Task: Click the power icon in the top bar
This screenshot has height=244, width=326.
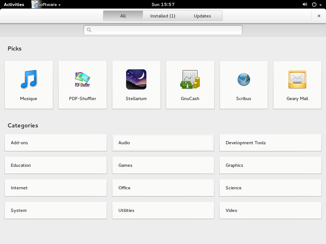Action: tap(314, 4)
